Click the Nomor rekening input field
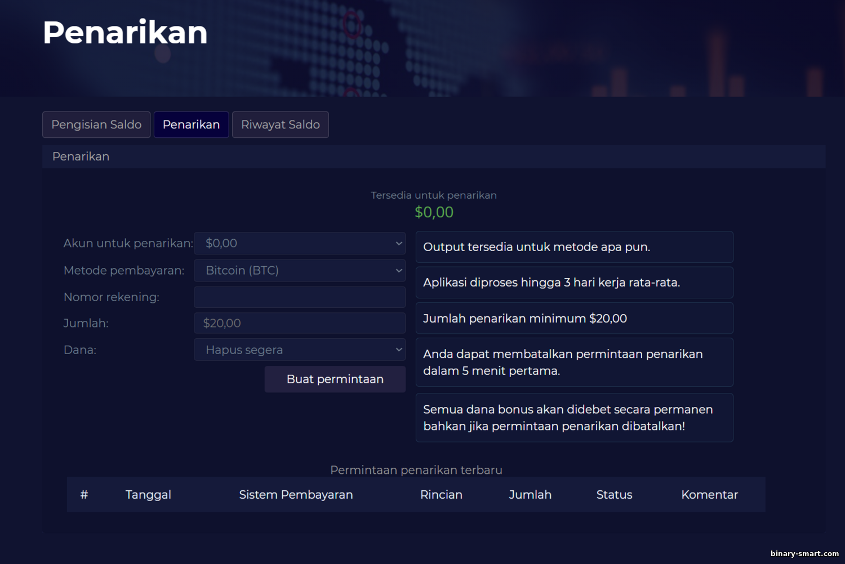The image size is (845, 564). coord(300,297)
